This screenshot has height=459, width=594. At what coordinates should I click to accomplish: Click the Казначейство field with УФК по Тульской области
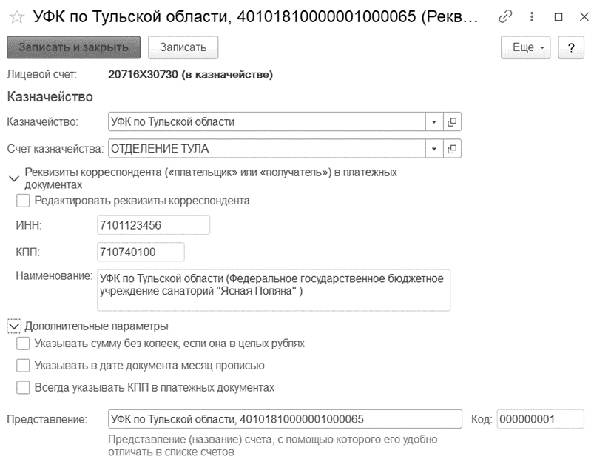[267, 121]
